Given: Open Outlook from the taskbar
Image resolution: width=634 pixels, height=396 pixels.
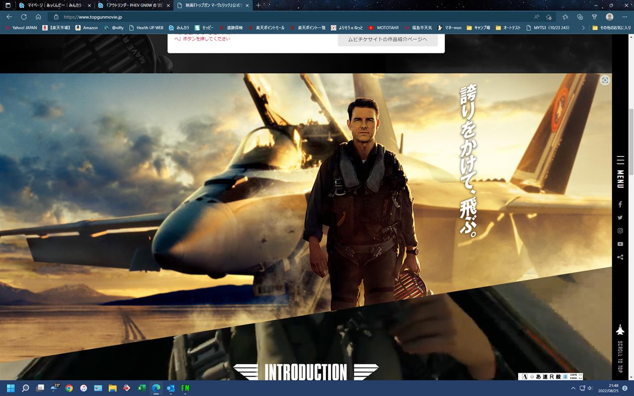Looking at the screenshot, I should click(171, 388).
